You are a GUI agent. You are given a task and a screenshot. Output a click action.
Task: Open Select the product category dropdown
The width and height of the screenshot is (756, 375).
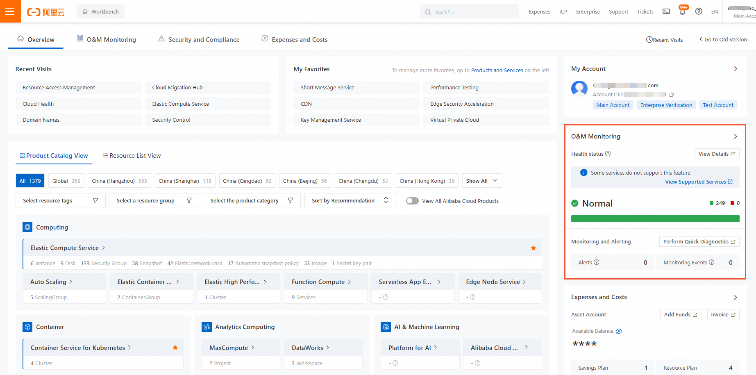click(x=252, y=200)
